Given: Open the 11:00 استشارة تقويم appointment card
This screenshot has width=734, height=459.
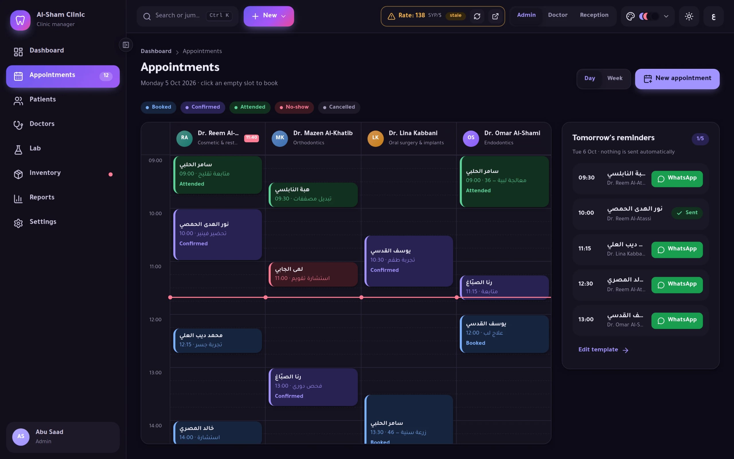Looking at the screenshot, I should [313, 274].
